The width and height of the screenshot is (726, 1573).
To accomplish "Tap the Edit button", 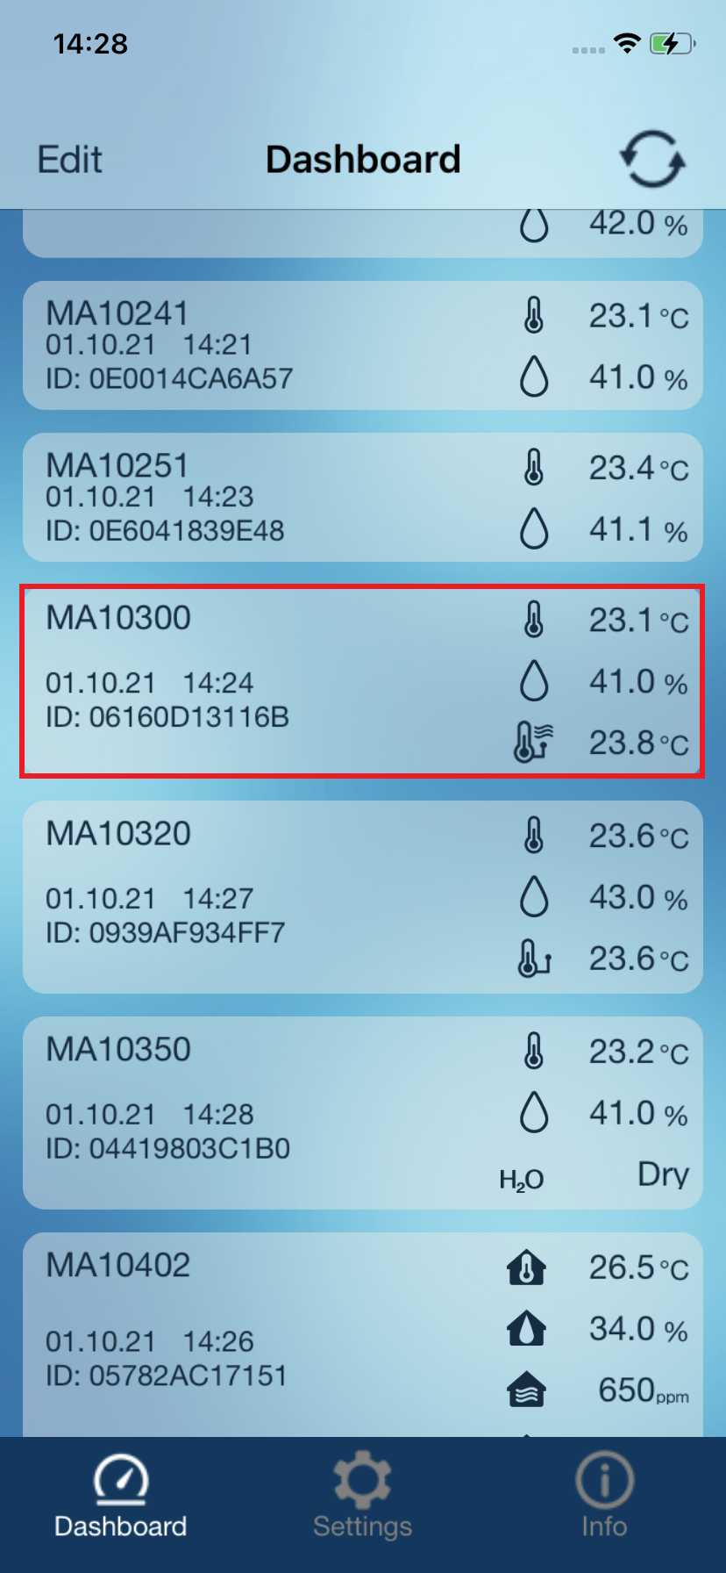I will coord(70,160).
